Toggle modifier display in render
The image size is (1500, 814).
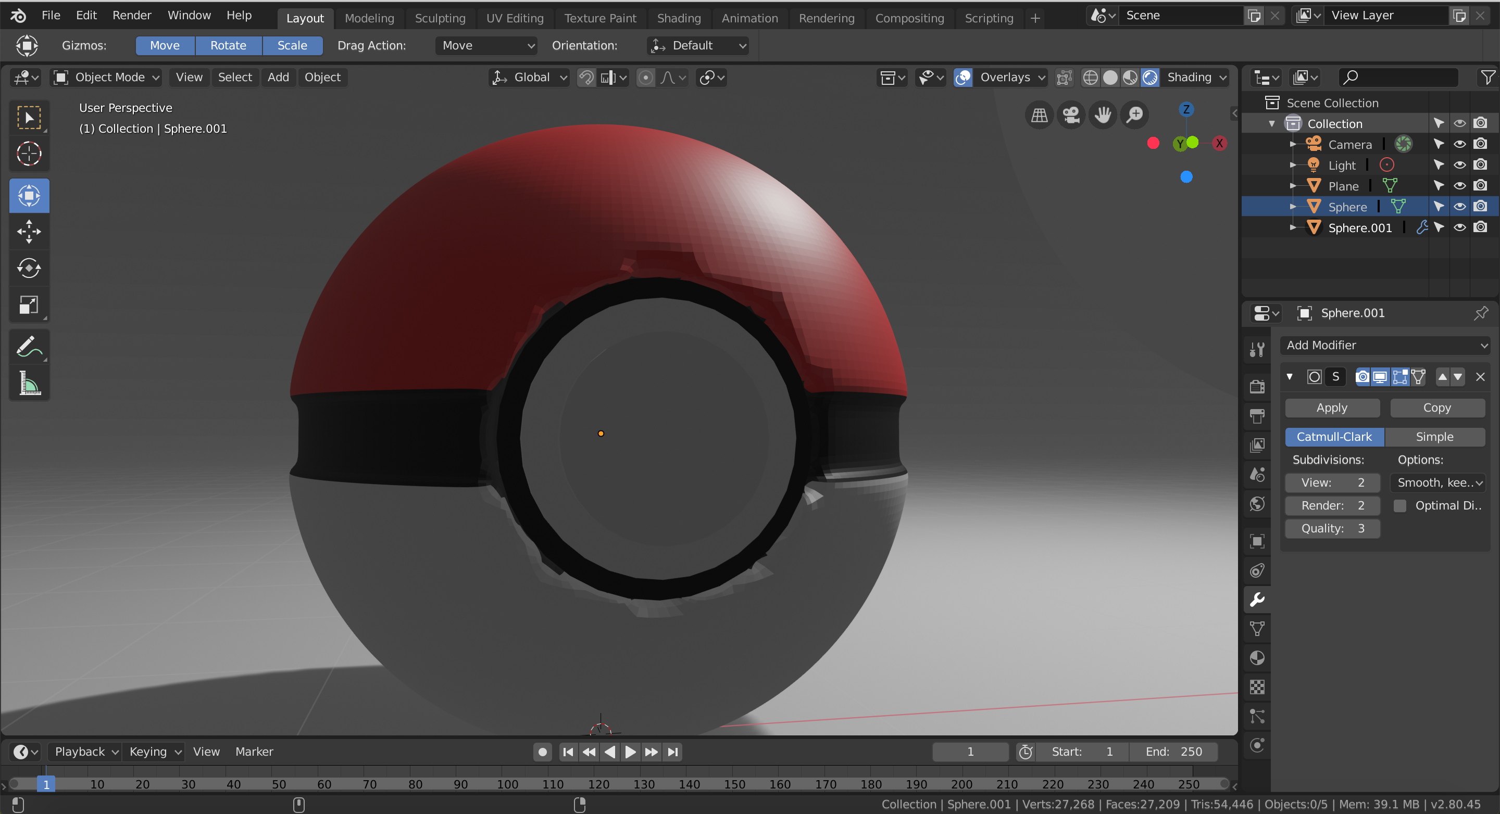tap(1362, 377)
